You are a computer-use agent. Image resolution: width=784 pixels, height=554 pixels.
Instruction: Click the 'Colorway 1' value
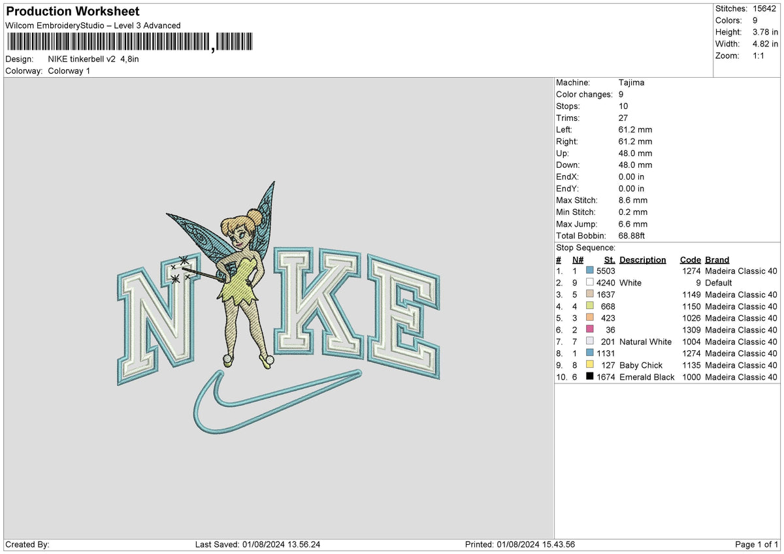tap(69, 71)
